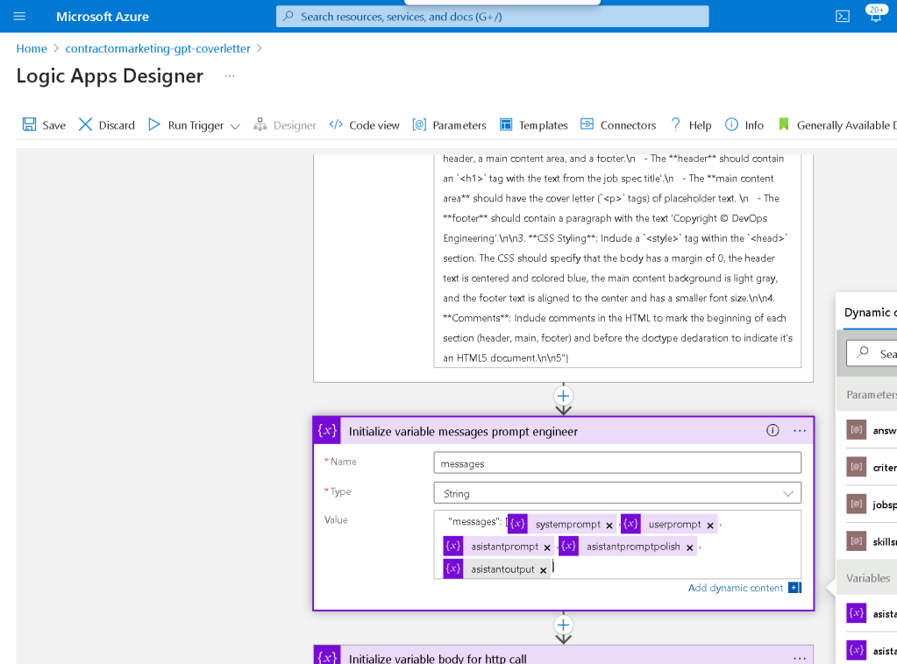Remove the asistantpromptpolish token
Screen dimensions: 897x664
click(689, 547)
